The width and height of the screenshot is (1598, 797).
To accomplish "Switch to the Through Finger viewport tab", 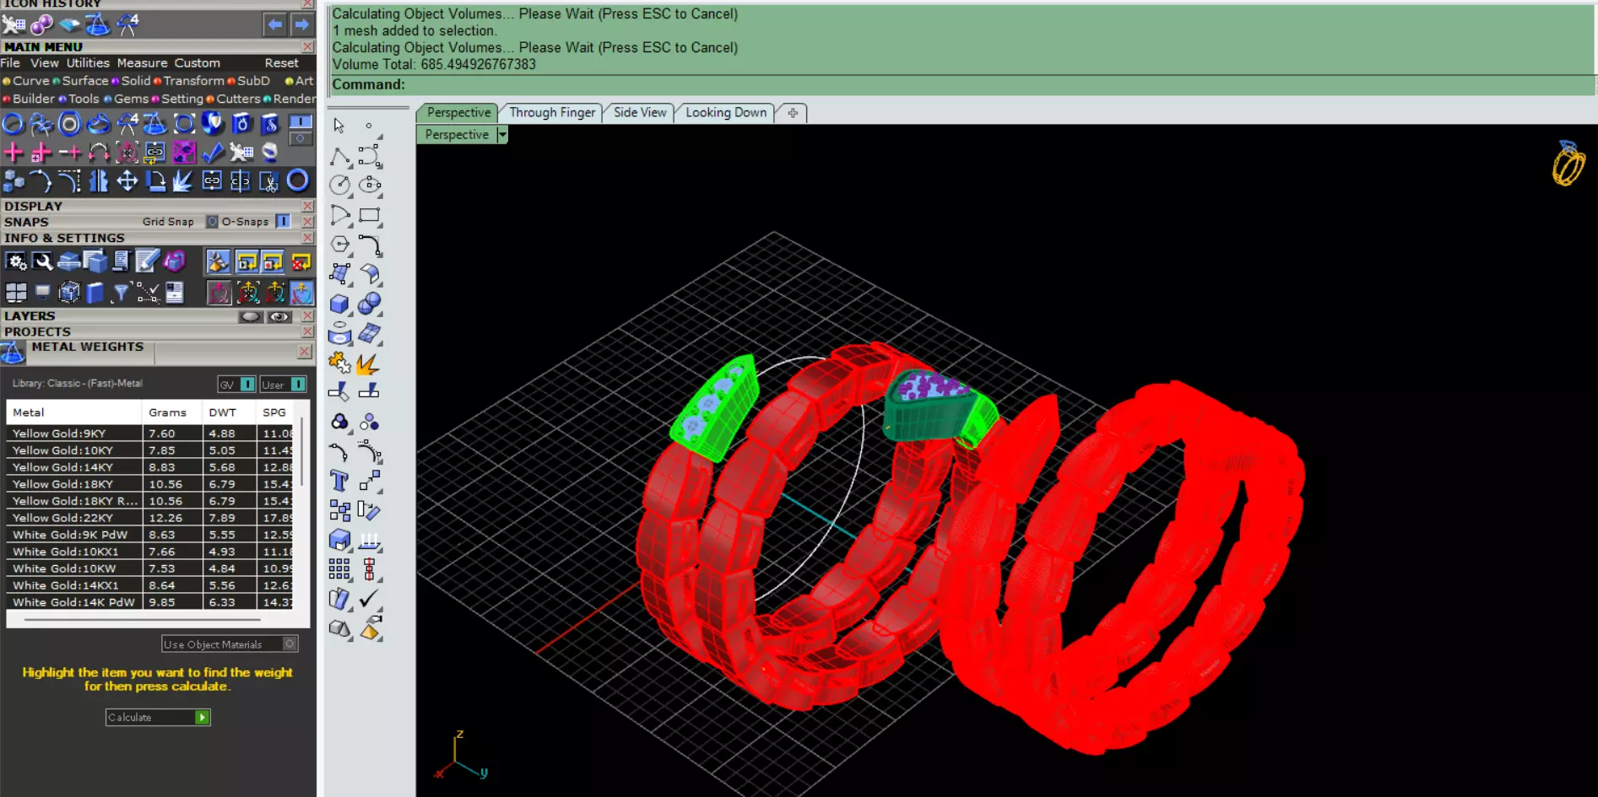I will (x=552, y=113).
